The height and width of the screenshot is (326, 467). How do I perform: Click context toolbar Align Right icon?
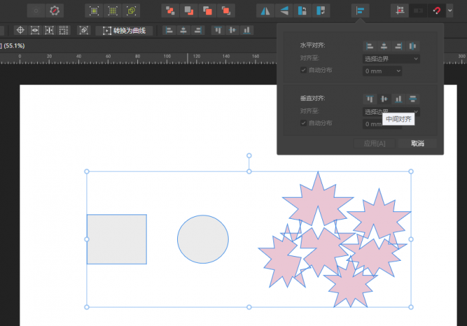198,30
